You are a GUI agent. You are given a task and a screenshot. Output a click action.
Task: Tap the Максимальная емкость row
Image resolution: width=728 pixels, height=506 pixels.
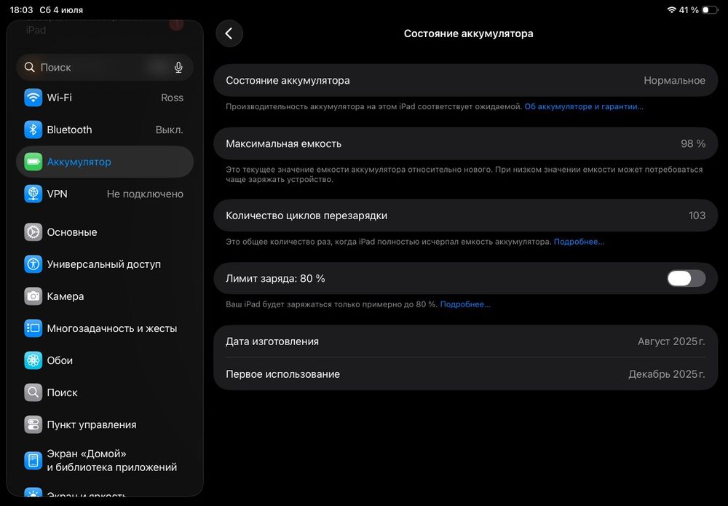(466, 143)
